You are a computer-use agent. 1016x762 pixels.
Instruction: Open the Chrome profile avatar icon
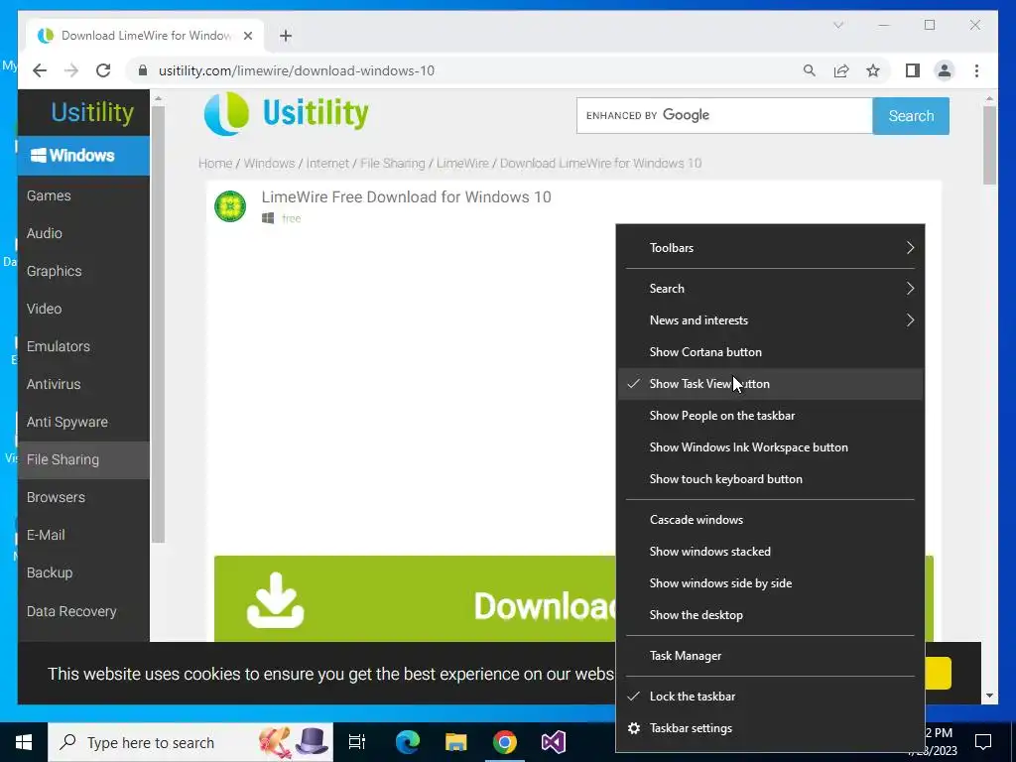(x=945, y=70)
